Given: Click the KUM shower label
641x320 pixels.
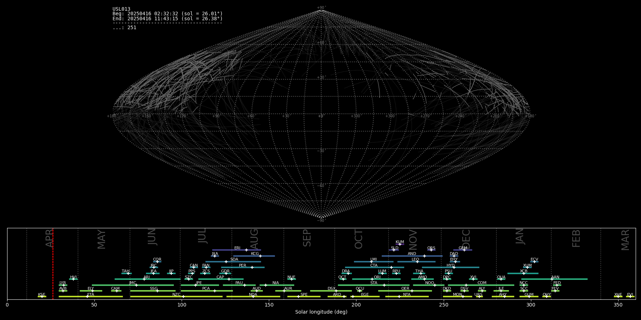Looking at the screenshot, I should 400,242.
